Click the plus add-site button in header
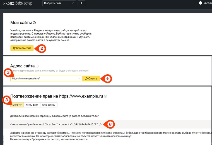Image resolution: width=212 pixels, height=145 pixels. [81, 3]
